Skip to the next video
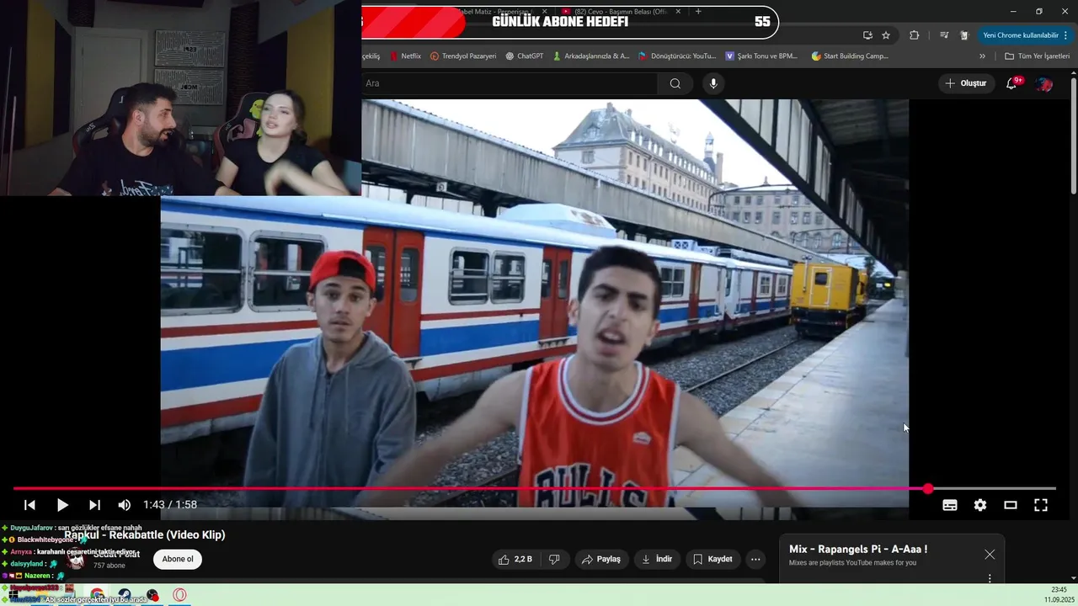The width and height of the screenshot is (1078, 606). pyautogui.click(x=94, y=505)
